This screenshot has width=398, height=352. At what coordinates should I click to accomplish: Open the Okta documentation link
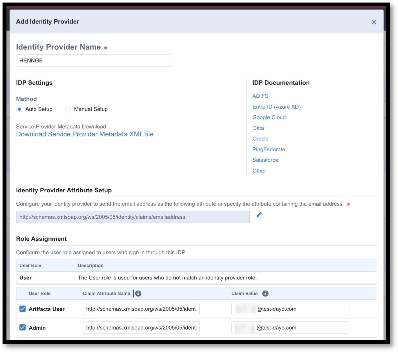coord(258,128)
